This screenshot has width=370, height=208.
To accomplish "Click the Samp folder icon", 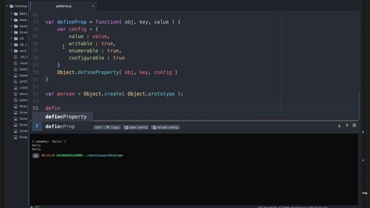I will 16,26.
